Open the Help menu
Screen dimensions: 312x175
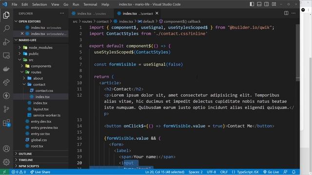pyautogui.click(x=105, y=4)
